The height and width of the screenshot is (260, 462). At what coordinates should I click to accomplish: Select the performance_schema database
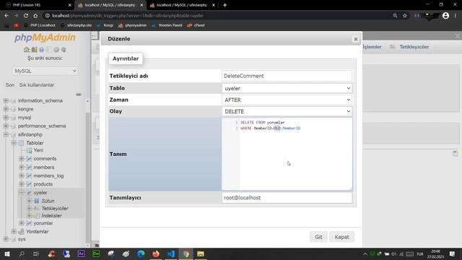point(42,126)
